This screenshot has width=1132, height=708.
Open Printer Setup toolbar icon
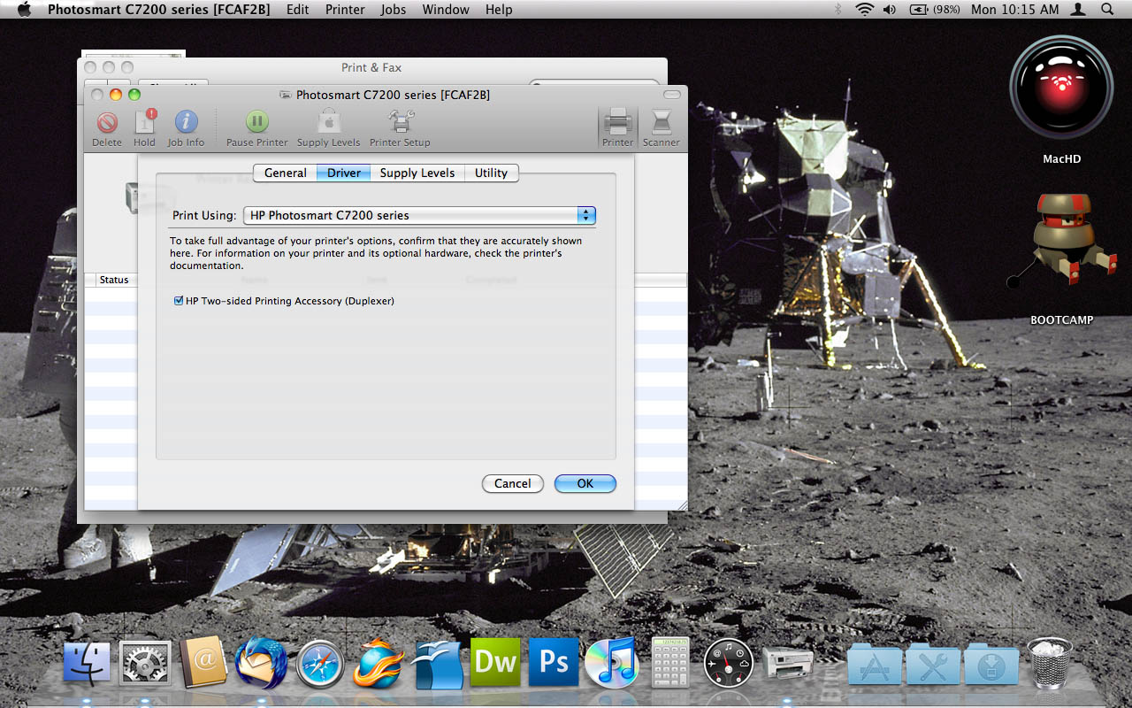[x=400, y=128]
